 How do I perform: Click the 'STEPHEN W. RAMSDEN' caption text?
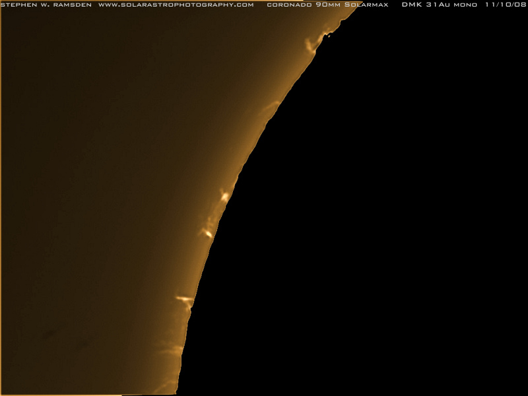point(46,5)
